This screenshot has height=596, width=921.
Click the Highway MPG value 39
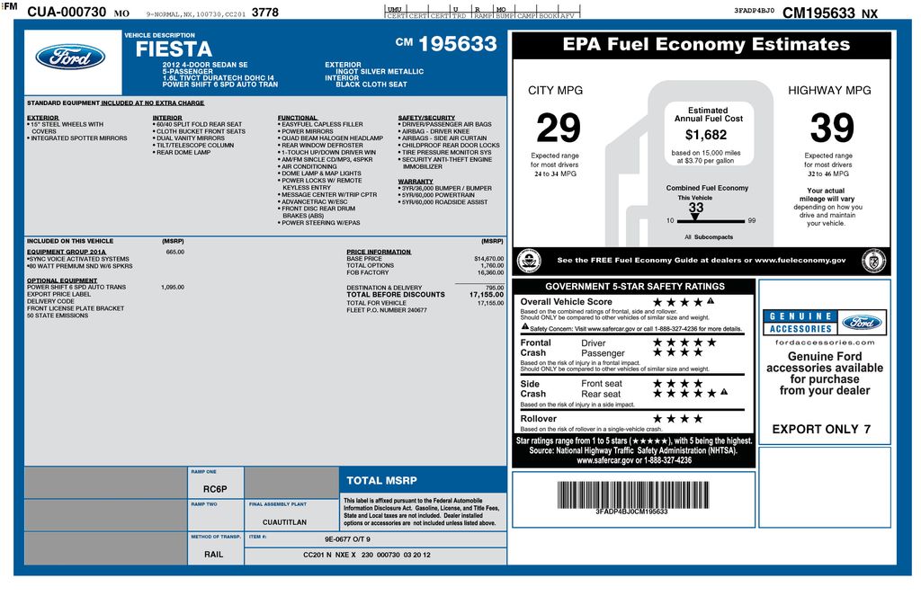[x=831, y=129]
